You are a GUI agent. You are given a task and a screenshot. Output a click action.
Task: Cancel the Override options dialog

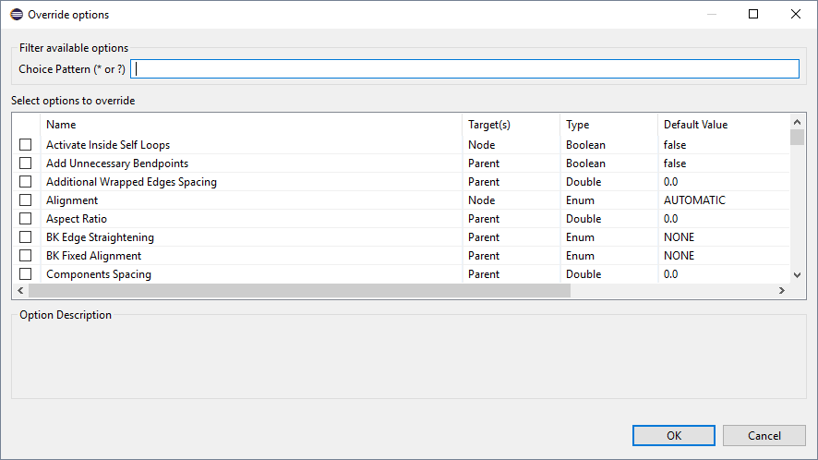tap(764, 436)
